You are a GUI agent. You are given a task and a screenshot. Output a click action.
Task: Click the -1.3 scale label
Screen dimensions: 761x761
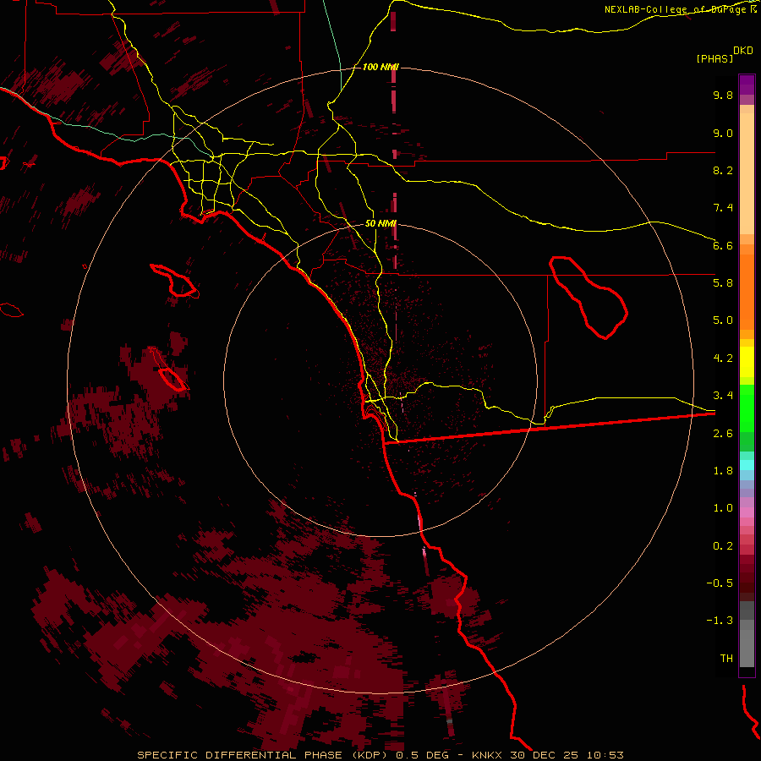(x=720, y=621)
